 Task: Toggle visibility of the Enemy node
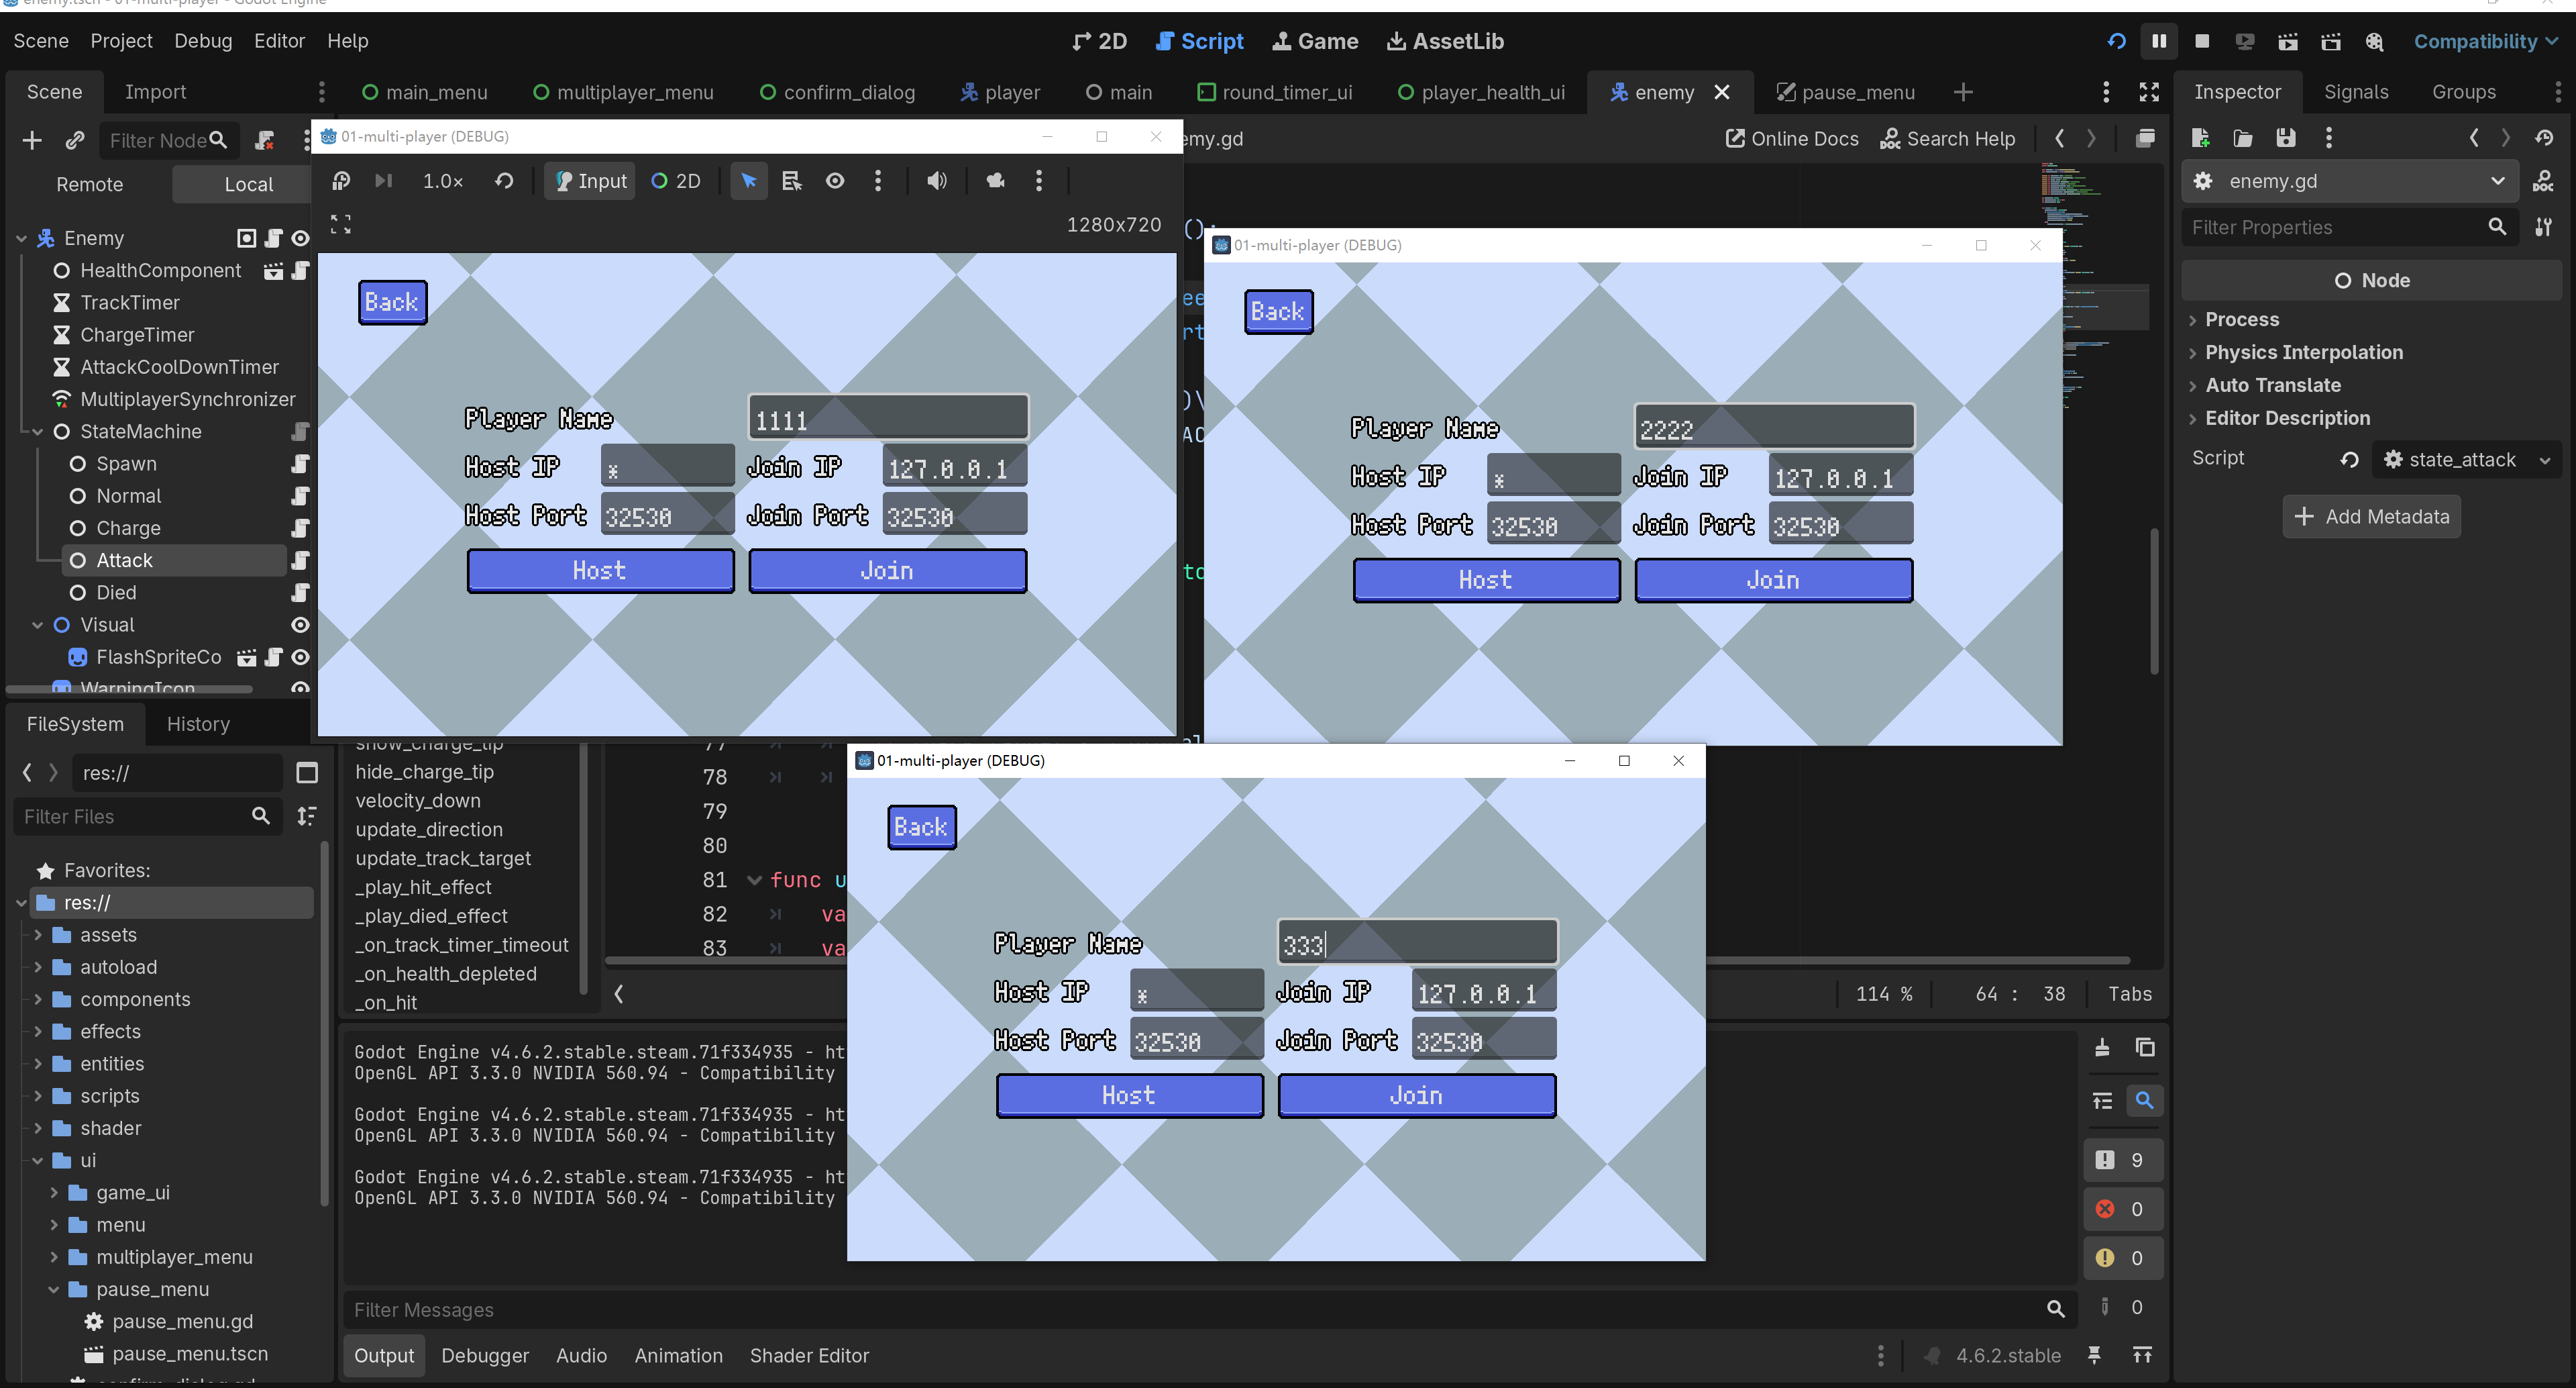coord(300,238)
